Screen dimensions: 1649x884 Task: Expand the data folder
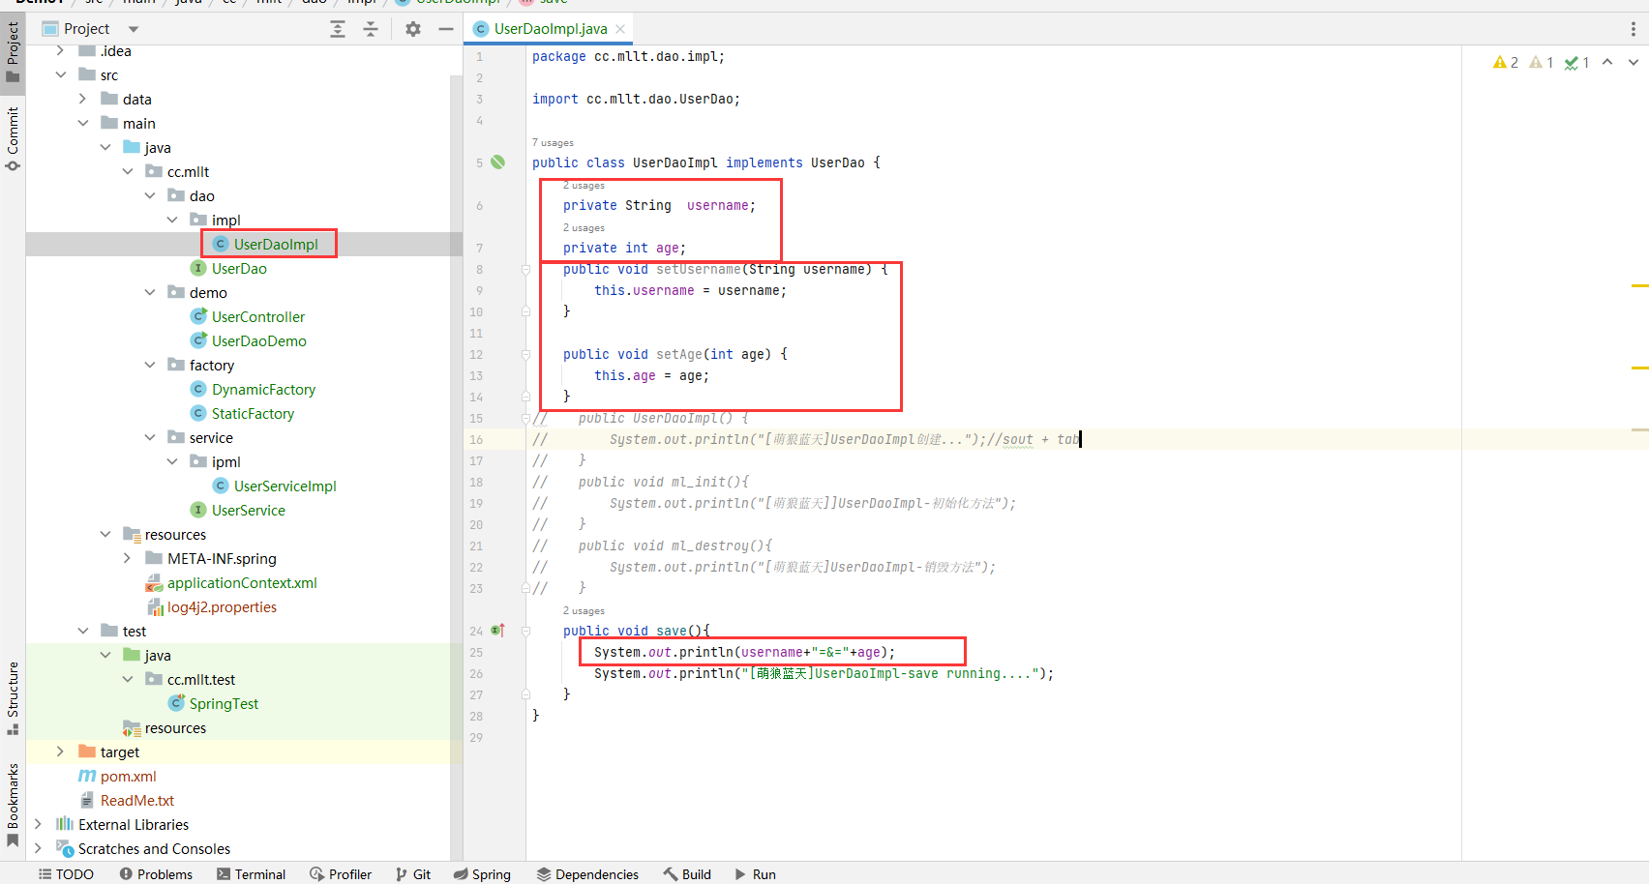point(82,99)
